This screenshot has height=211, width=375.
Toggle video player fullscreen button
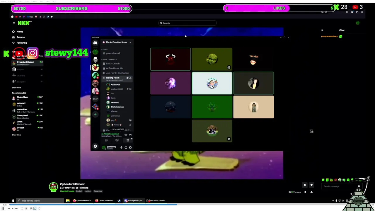point(22,209)
